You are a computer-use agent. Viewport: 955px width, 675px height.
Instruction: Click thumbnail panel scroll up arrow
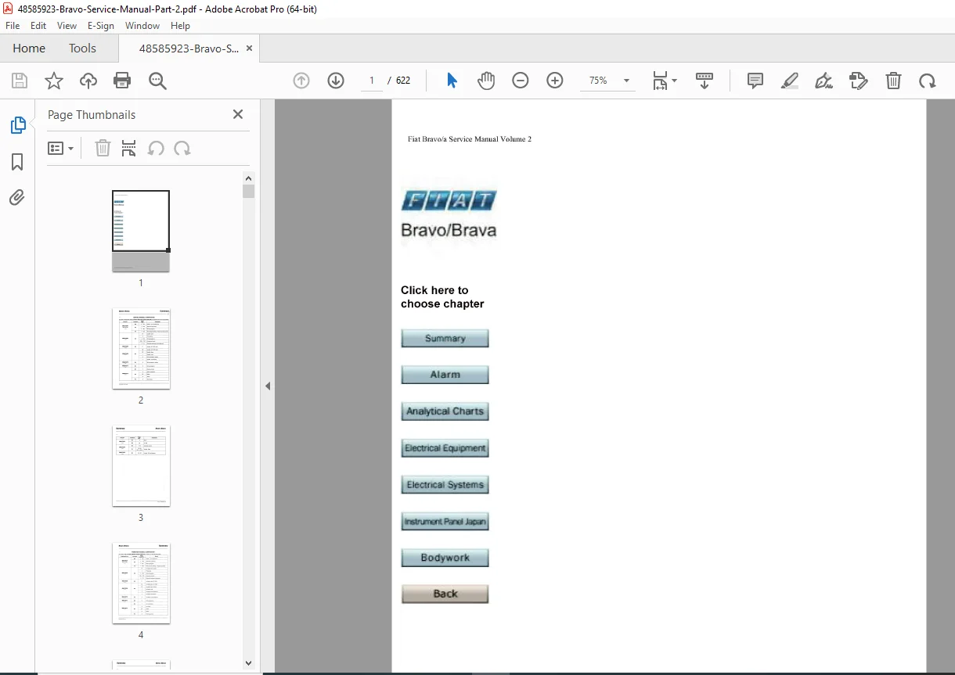tap(248, 178)
